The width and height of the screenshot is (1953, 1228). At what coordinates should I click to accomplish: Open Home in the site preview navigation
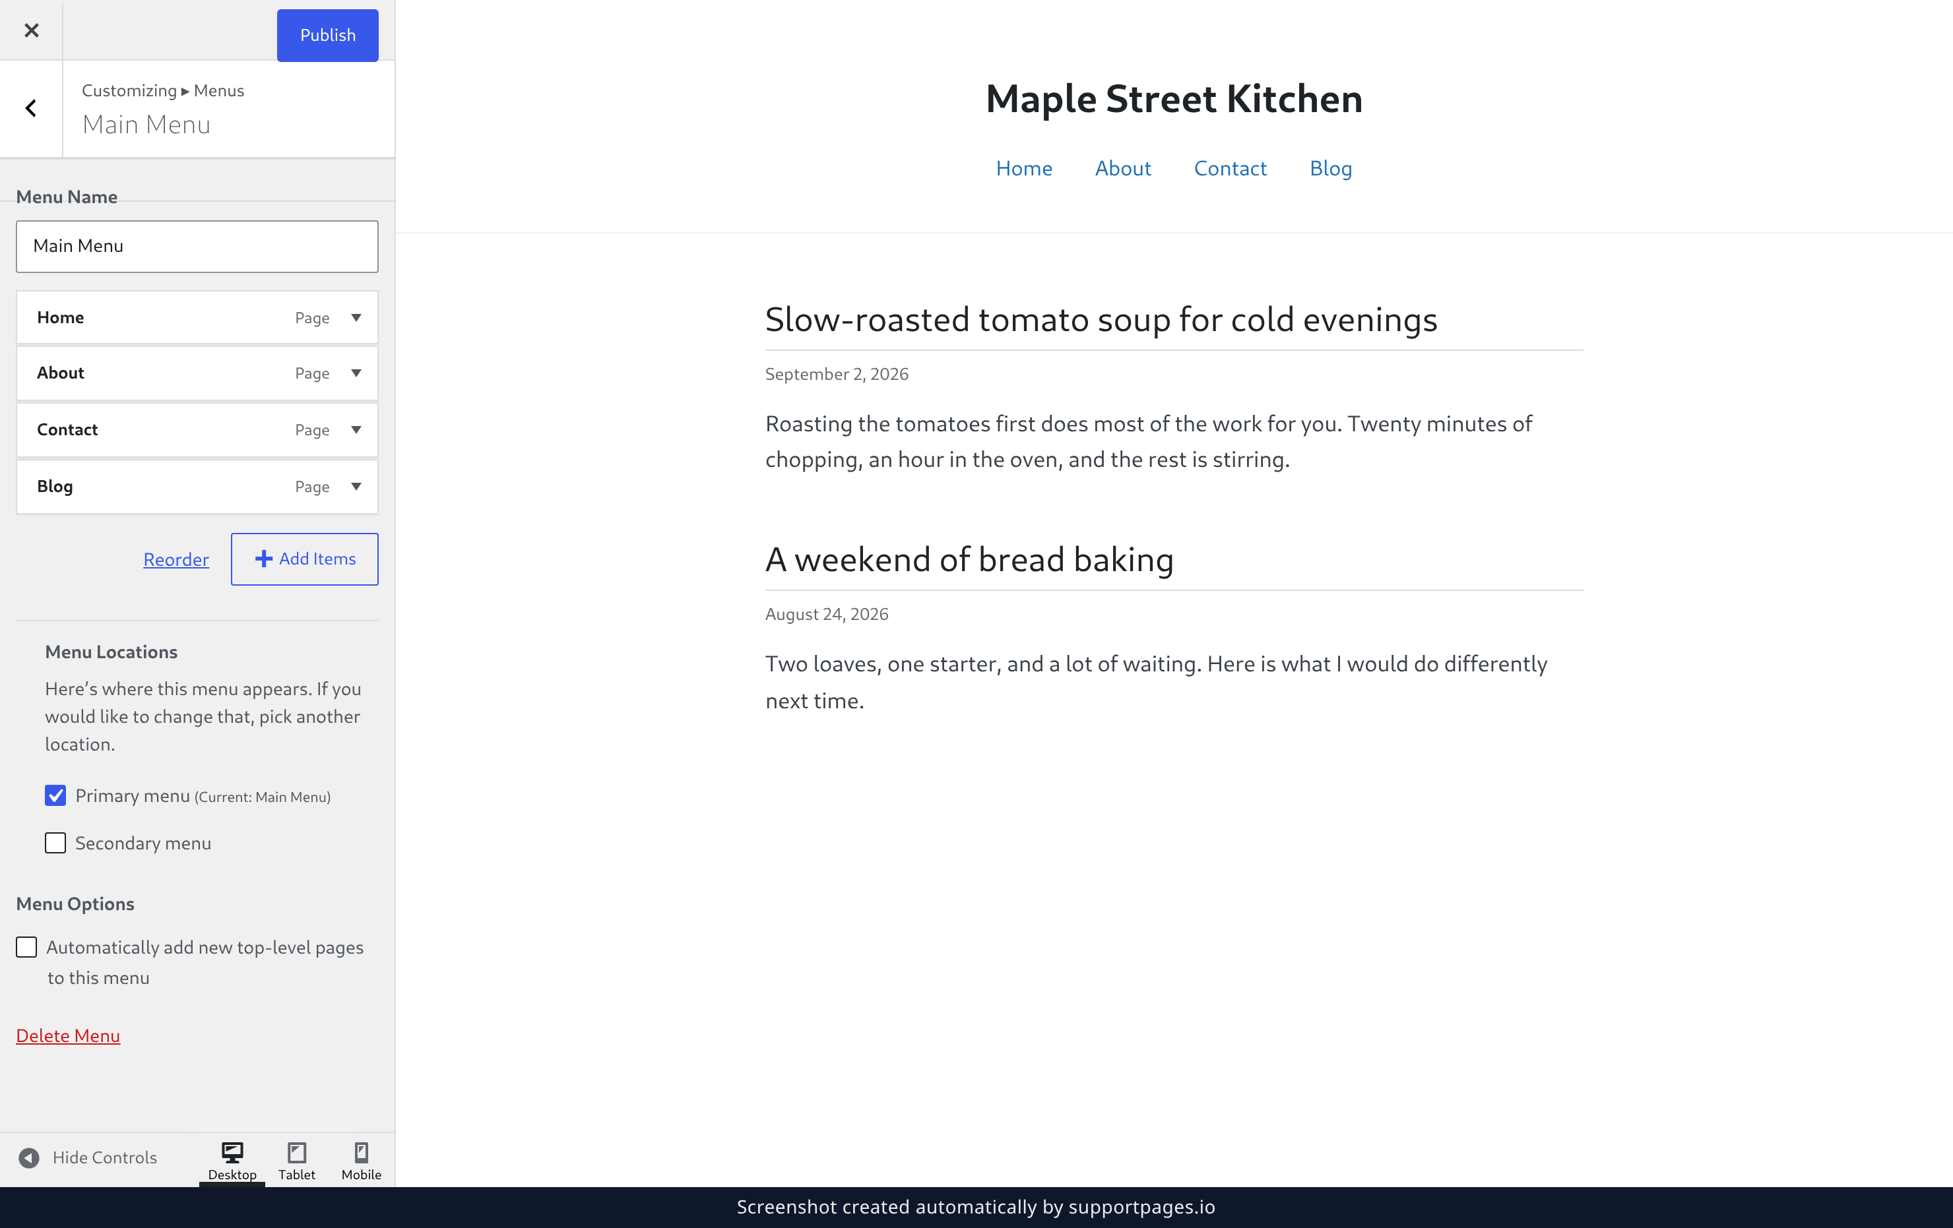coord(1023,169)
